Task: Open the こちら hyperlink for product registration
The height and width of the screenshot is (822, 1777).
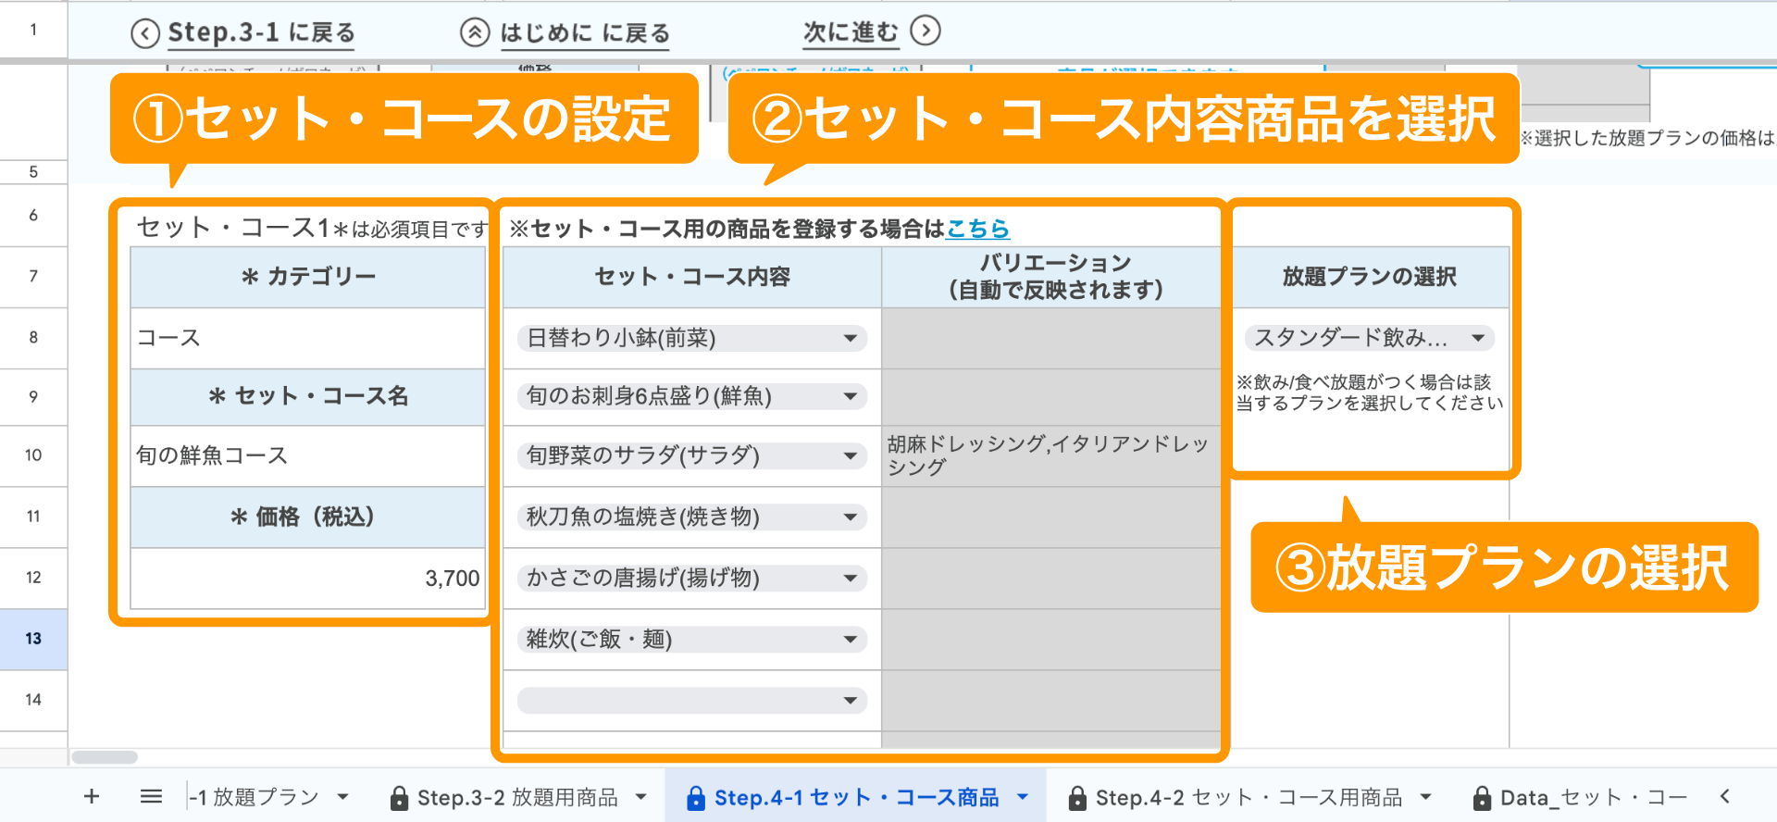Action: 978,228
